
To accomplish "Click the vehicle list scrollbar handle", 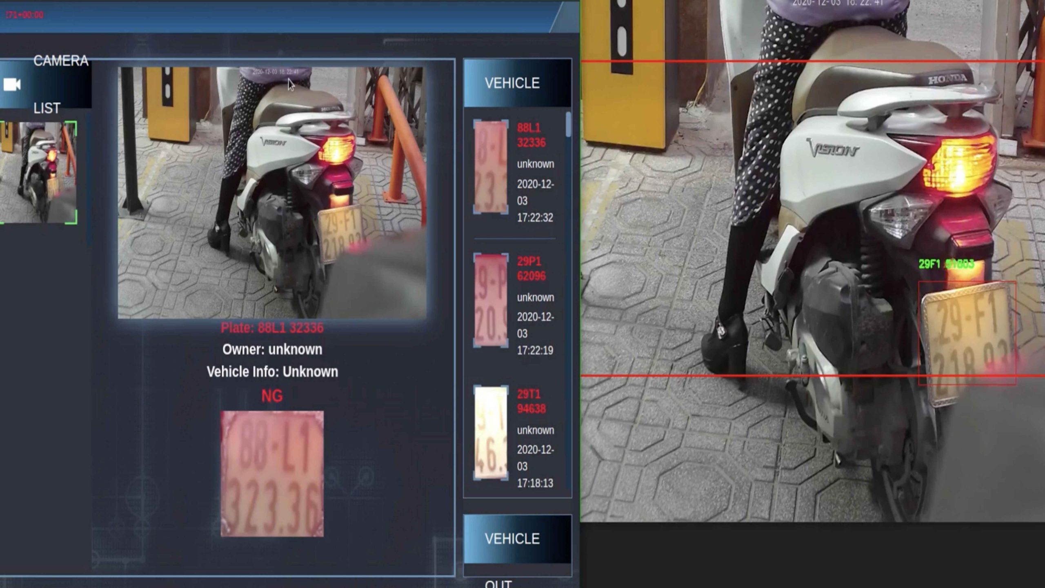I will [568, 124].
